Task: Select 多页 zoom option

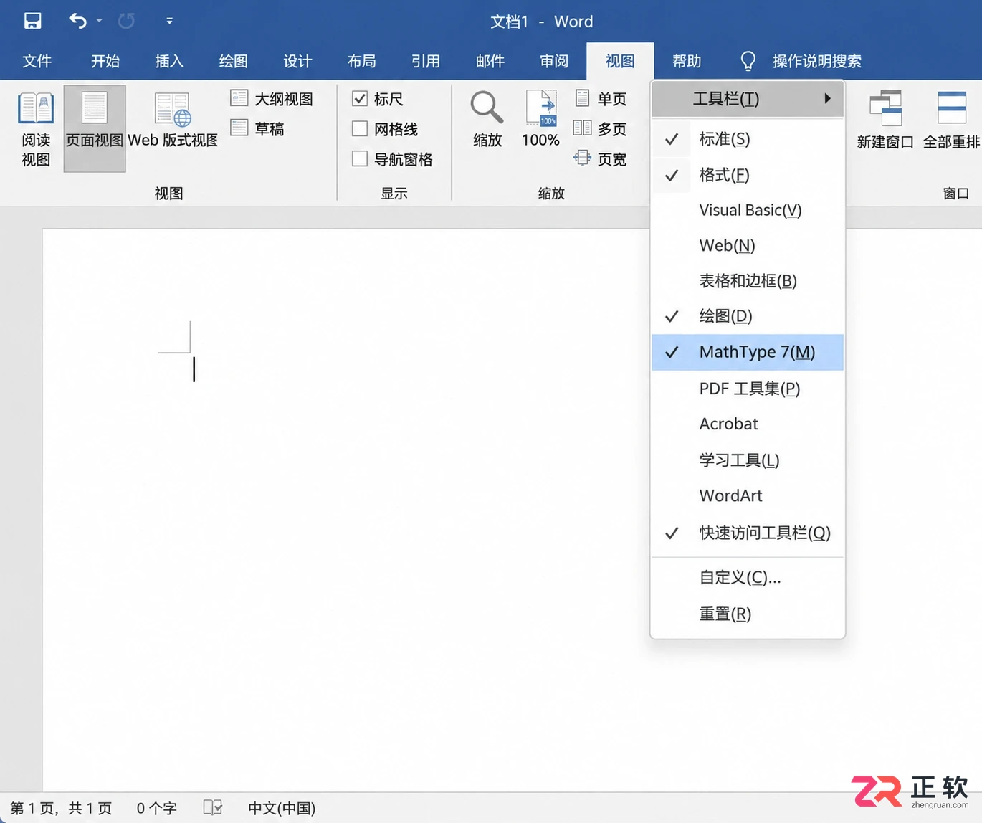Action: point(601,128)
